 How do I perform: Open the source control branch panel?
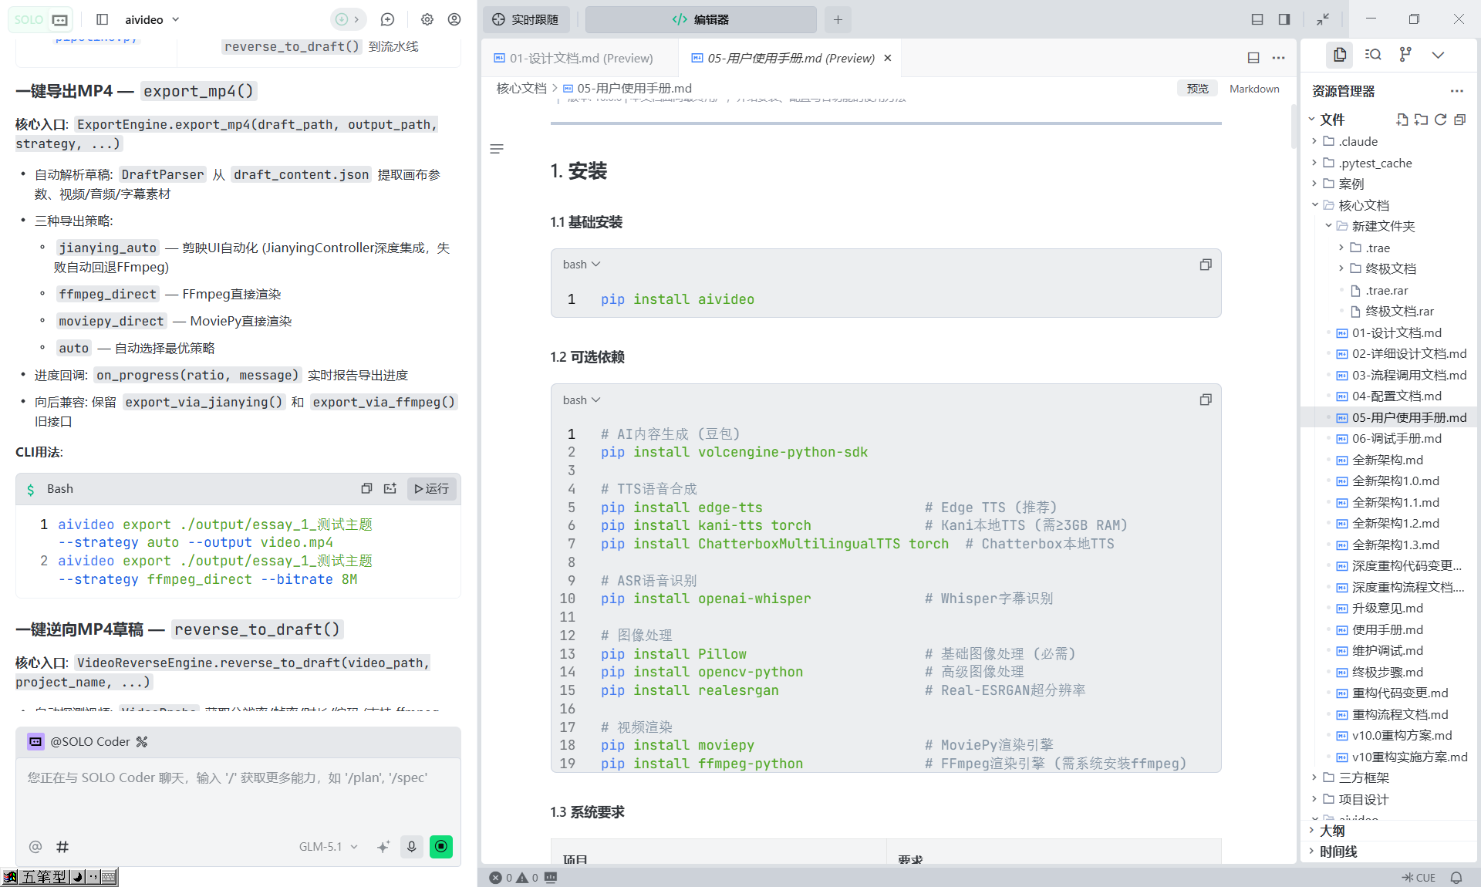click(1405, 54)
